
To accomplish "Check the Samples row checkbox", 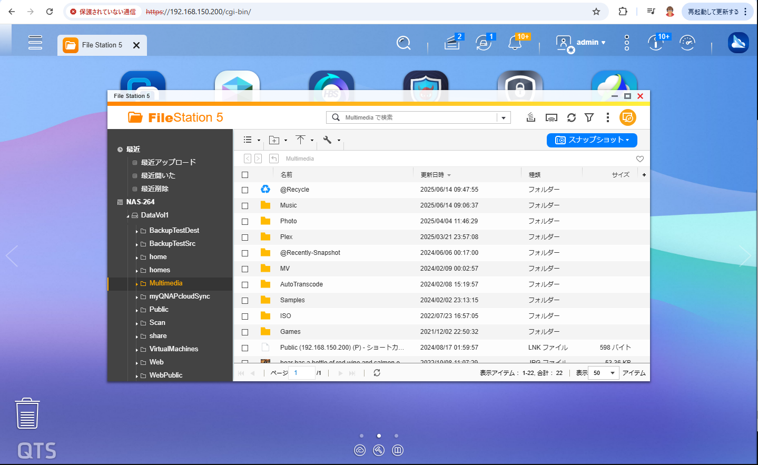I will click(x=245, y=301).
